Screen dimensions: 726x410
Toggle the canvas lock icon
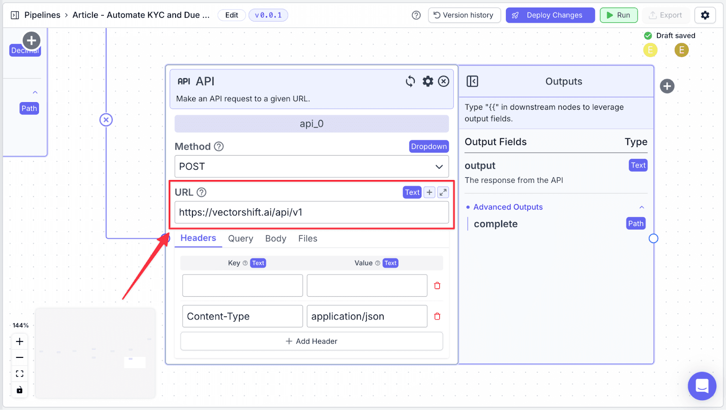click(x=20, y=390)
